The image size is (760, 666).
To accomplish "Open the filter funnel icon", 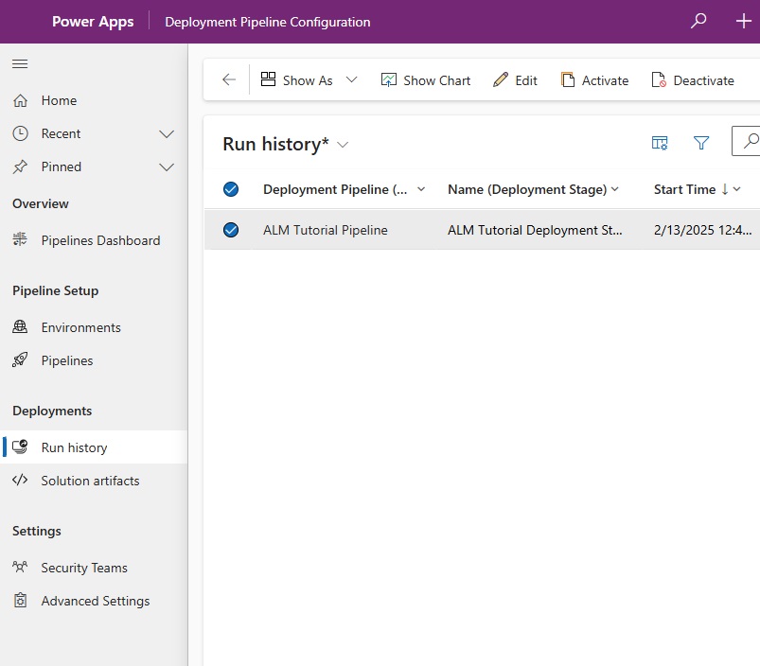I will point(701,143).
